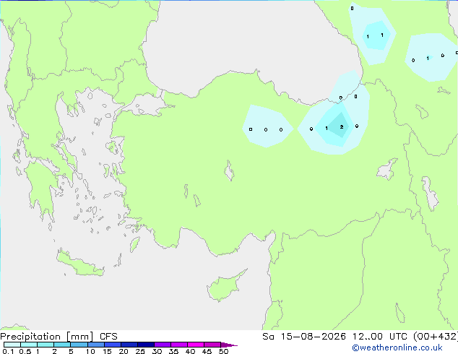Click the 45 mm legend color swatch
The height and width of the screenshot is (354, 458).
[x=212, y=345]
